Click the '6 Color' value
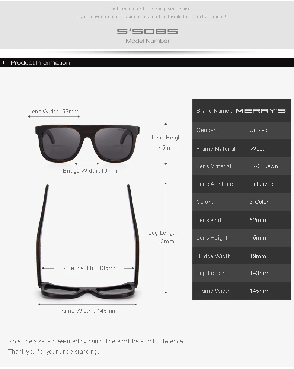 [x=259, y=202]
